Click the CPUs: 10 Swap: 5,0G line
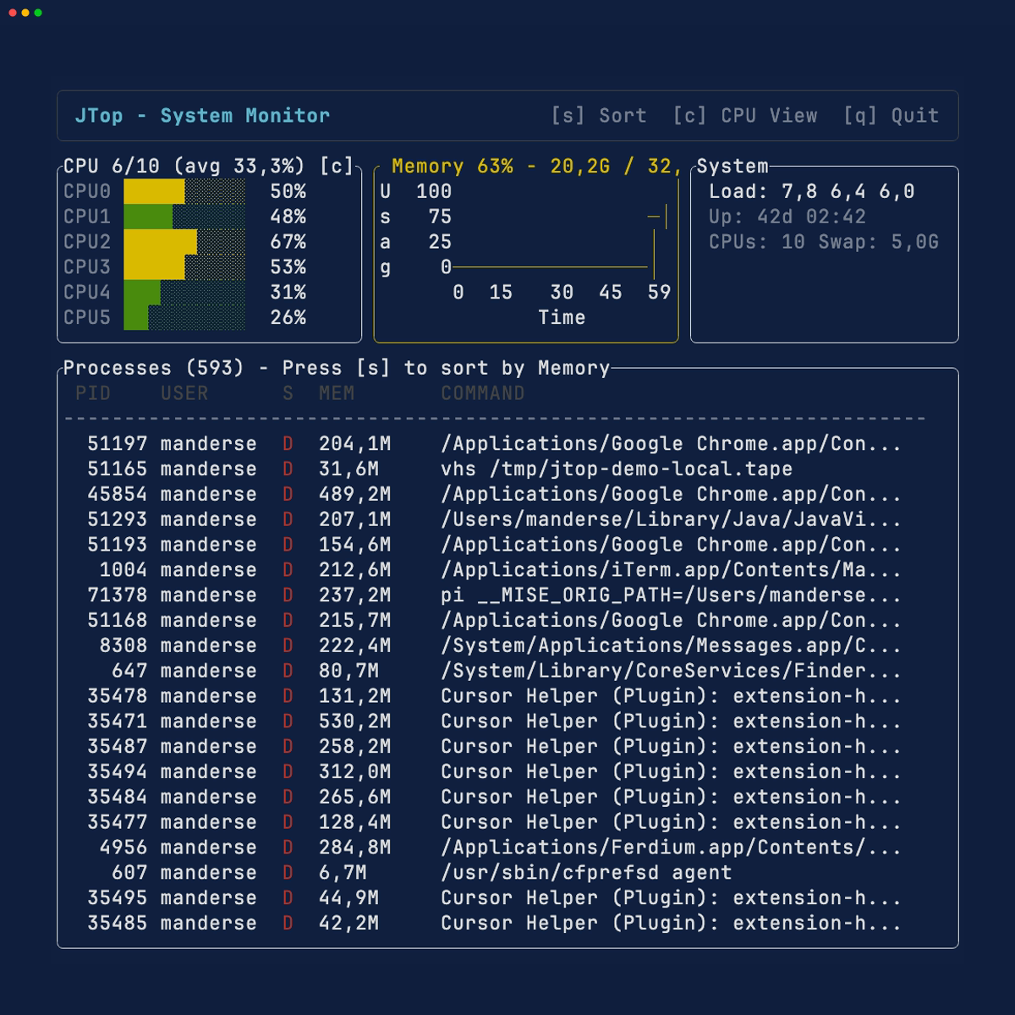This screenshot has width=1015, height=1015. tap(824, 242)
